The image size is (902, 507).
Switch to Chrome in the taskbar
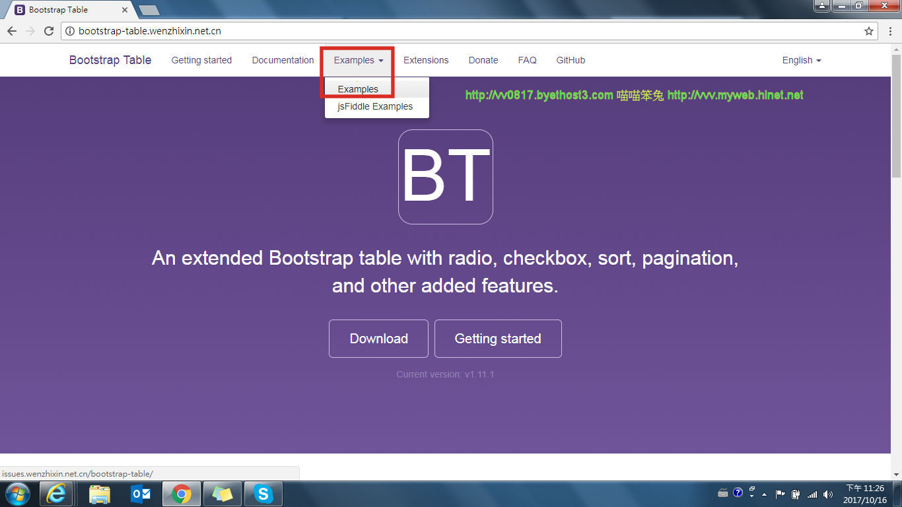pyautogui.click(x=182, y=494)
